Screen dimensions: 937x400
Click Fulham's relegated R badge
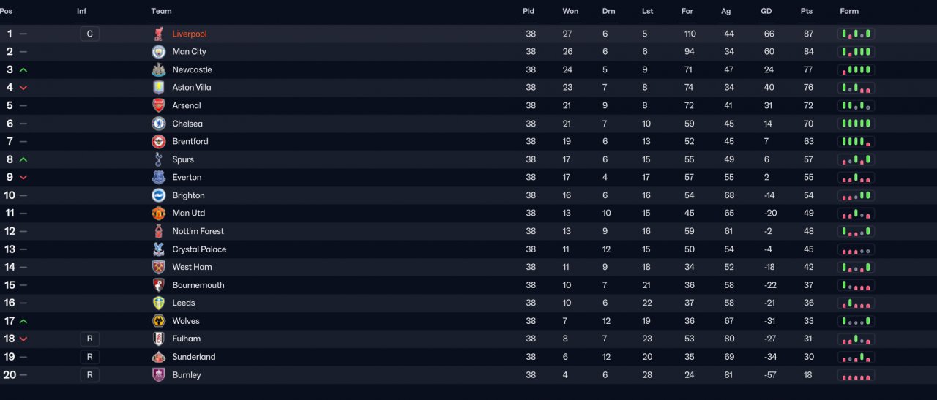89,339
